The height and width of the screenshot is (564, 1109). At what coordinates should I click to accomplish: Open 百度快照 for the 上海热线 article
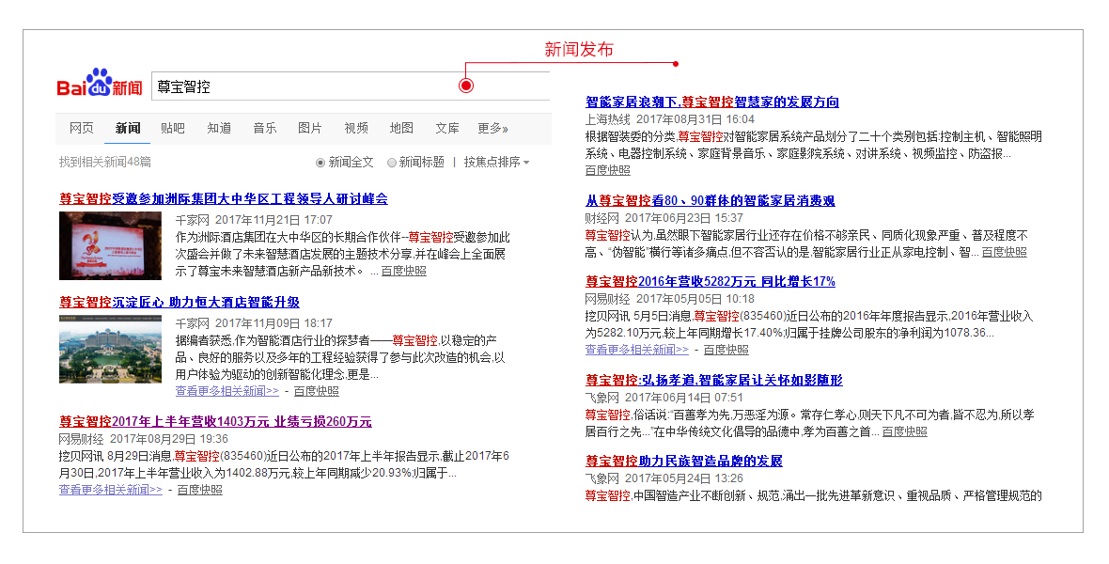pos(607,170)
